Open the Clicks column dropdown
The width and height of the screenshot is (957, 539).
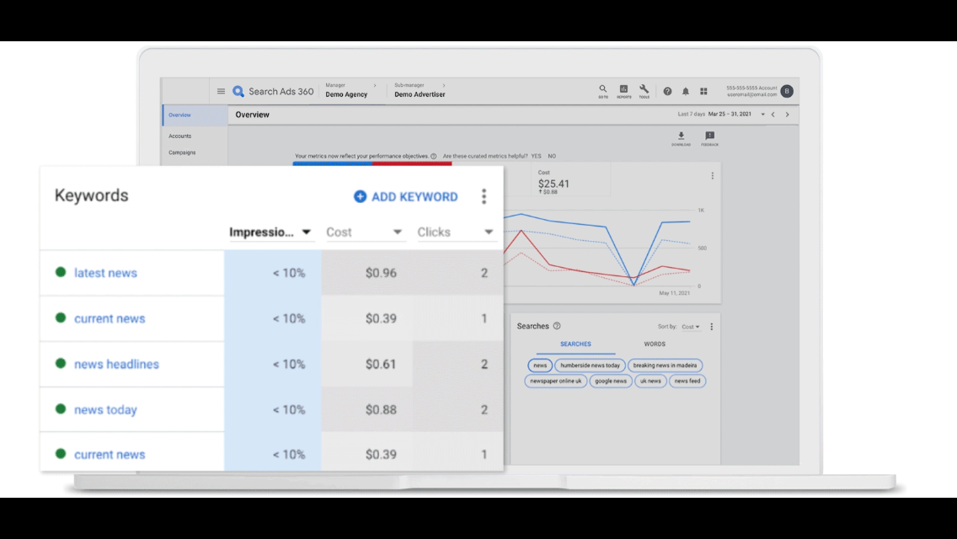[x=489, y=232]
